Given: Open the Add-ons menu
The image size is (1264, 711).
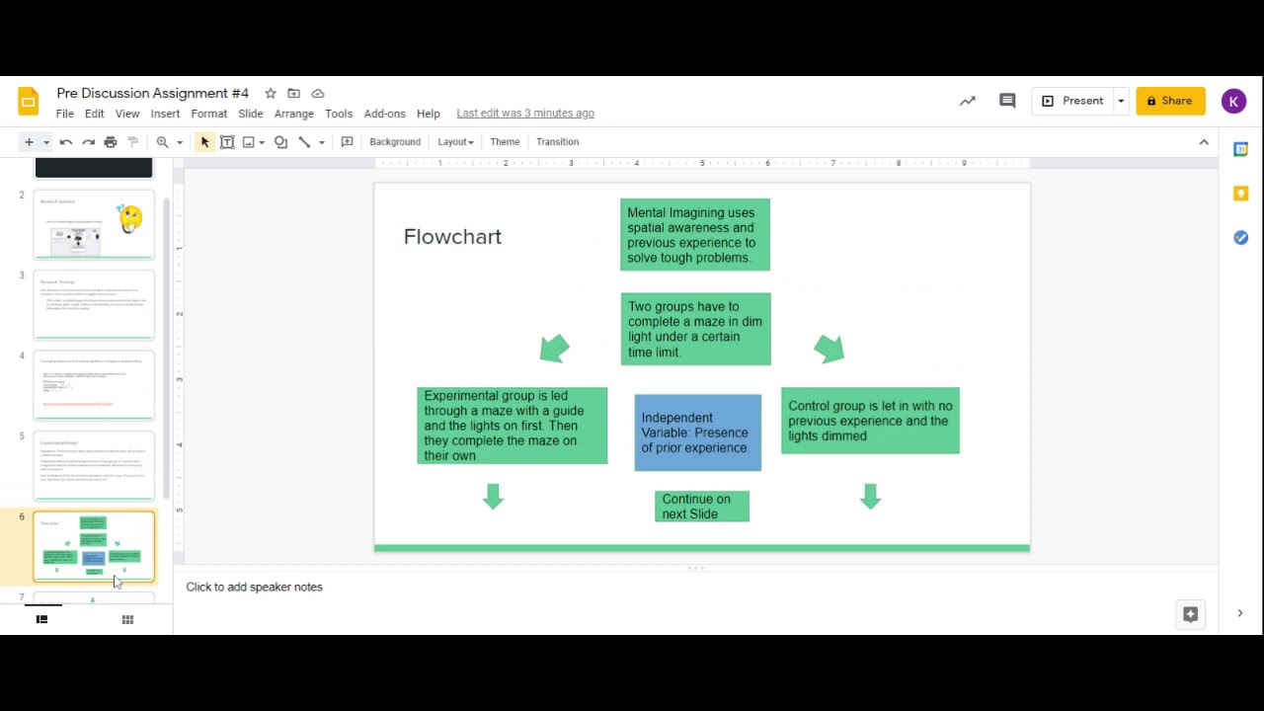Looking at the screenshot, I should [385, 114].
